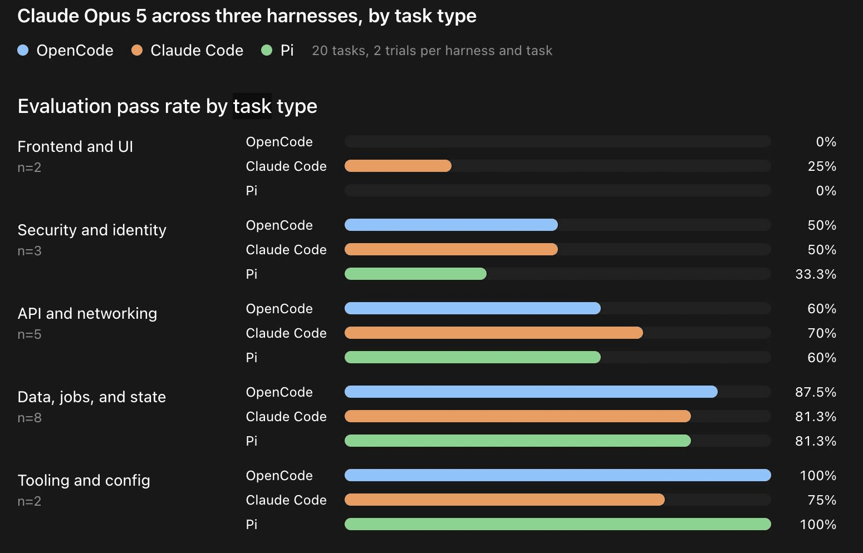Click the Claude Code bar in API and networking
The image size is (863, 553).
click(x=494, y=333)
